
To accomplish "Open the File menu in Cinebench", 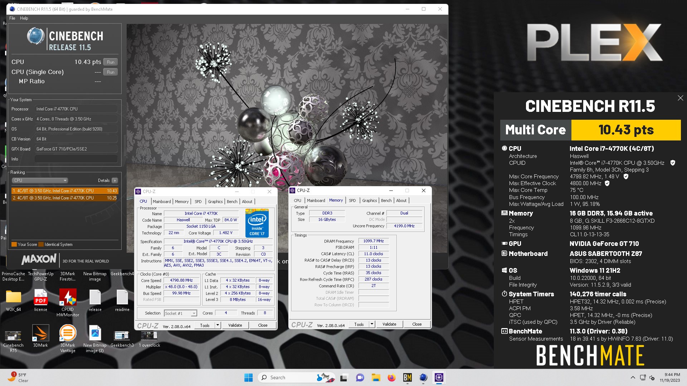I will coord(12,18).
